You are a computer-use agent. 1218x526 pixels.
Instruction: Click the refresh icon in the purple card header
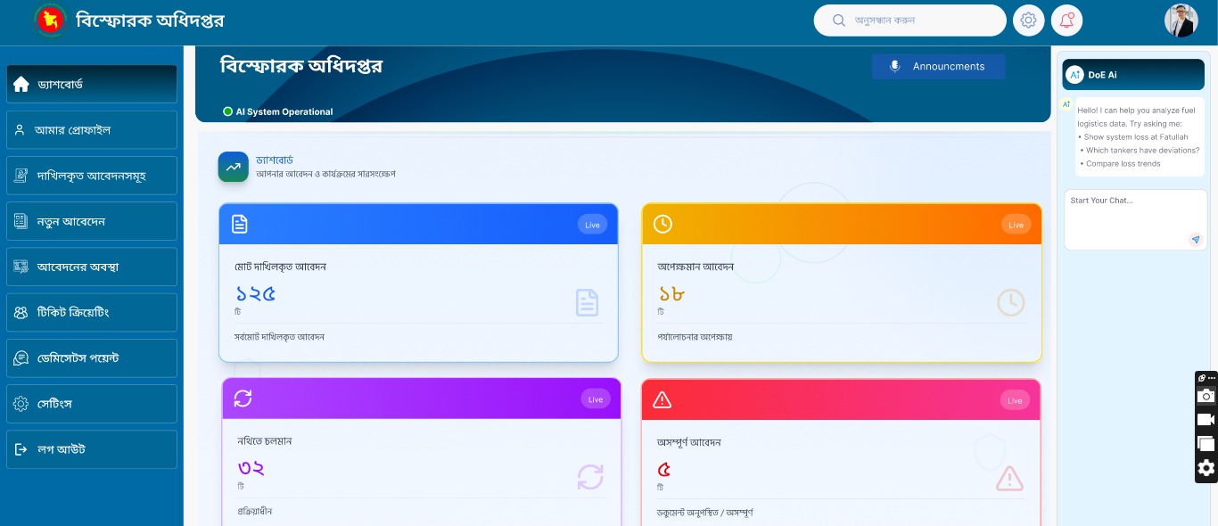[x=243, y=399]
